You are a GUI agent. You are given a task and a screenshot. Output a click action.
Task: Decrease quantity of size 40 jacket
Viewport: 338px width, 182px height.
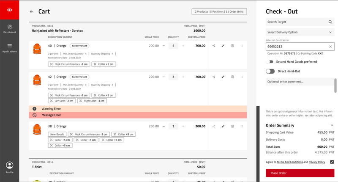[164, 46]
